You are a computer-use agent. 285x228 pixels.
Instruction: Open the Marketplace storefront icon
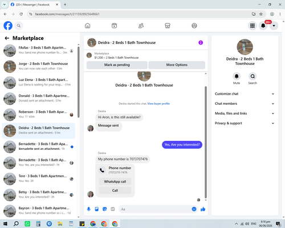(168, 26)
